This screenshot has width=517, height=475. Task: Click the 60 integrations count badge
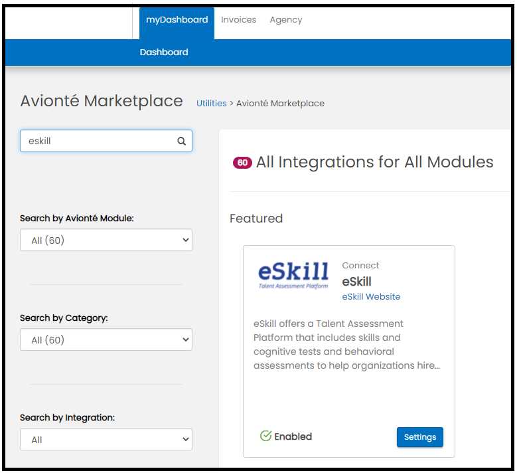coord(242,162)
